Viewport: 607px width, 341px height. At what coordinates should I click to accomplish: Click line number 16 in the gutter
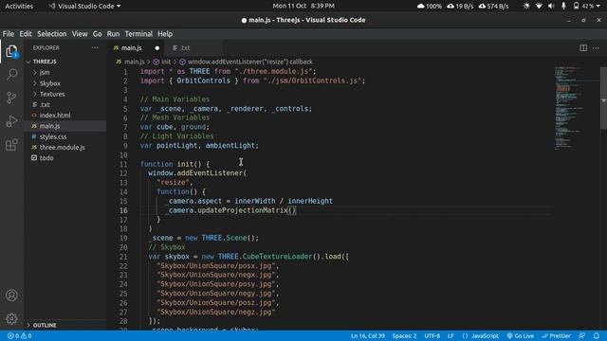click(x=123, y=210)
